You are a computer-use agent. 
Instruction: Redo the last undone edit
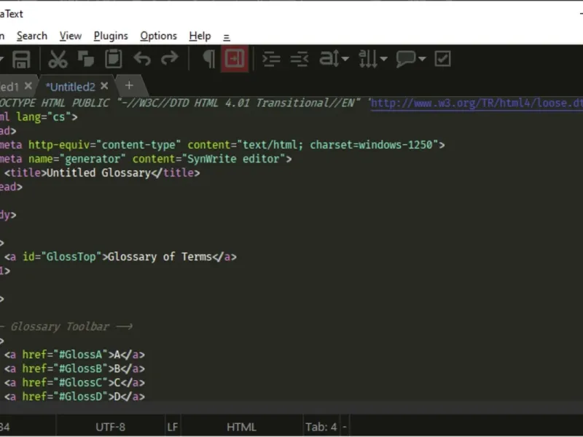[169, 59]
